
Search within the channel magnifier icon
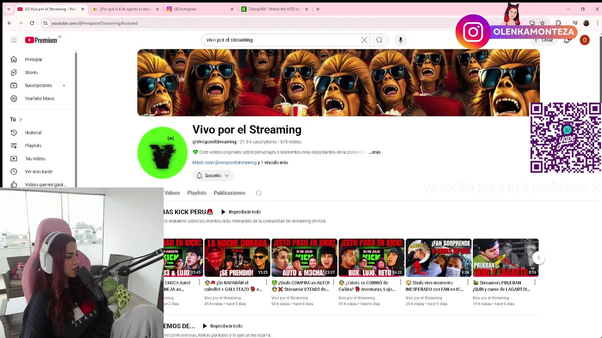tap(259, 193)
